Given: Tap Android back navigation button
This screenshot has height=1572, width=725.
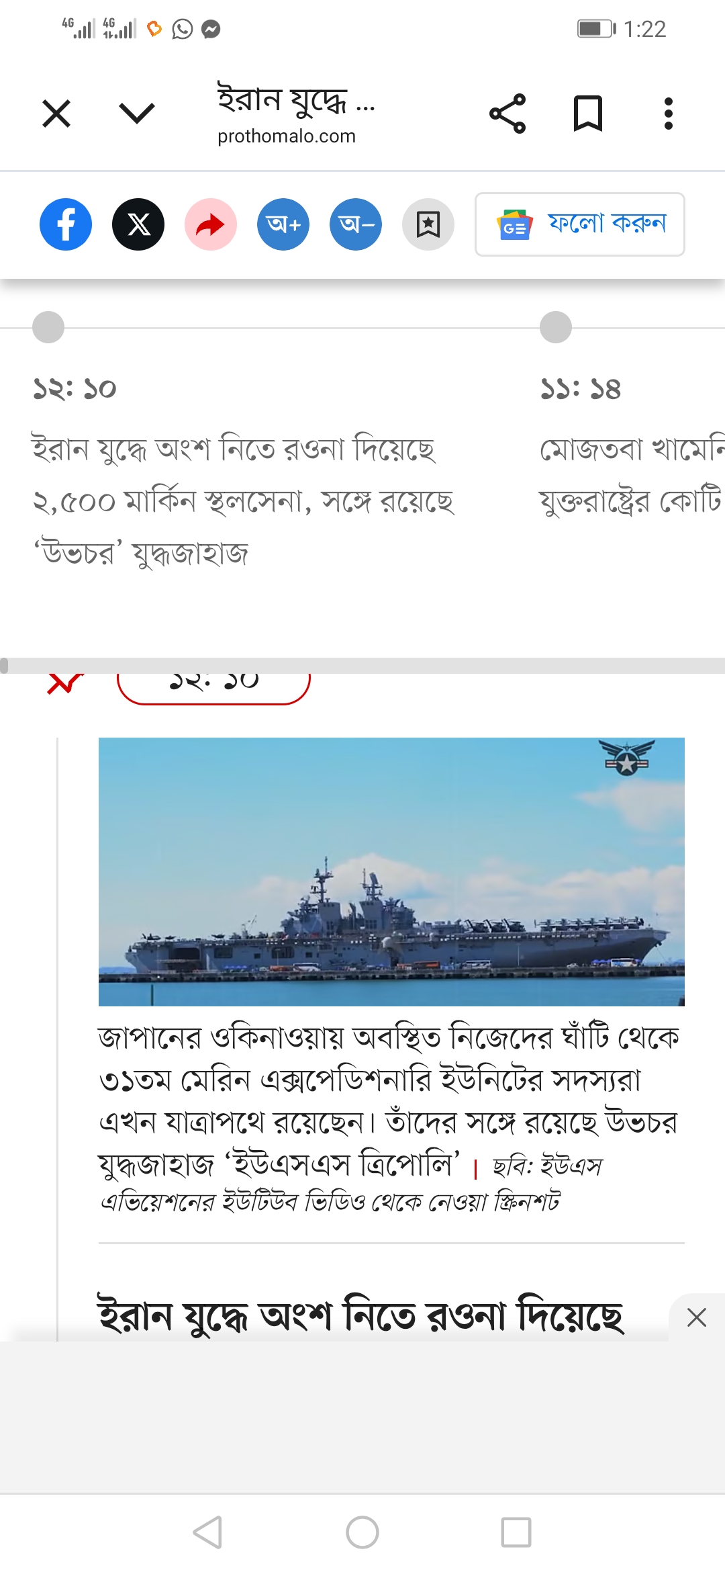Looking at the screenshot, I should pyautogui.click(x=207, y=1532).
